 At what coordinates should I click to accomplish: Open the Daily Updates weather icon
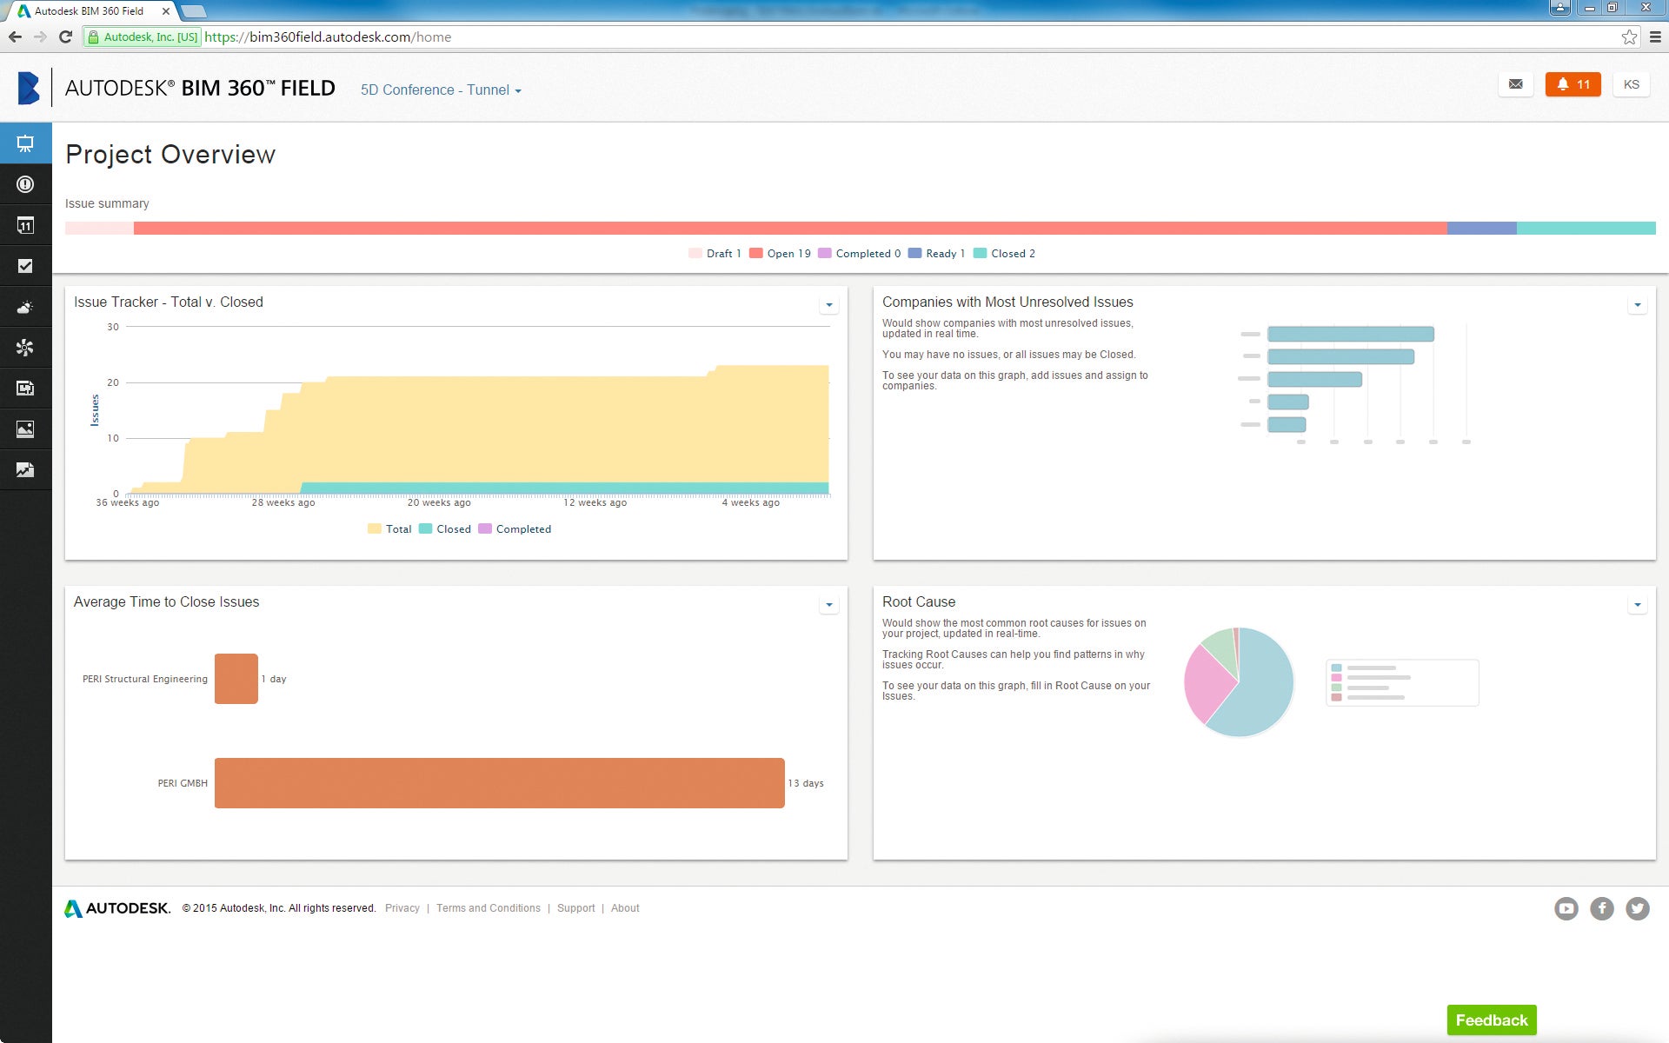tap(25, 307)
